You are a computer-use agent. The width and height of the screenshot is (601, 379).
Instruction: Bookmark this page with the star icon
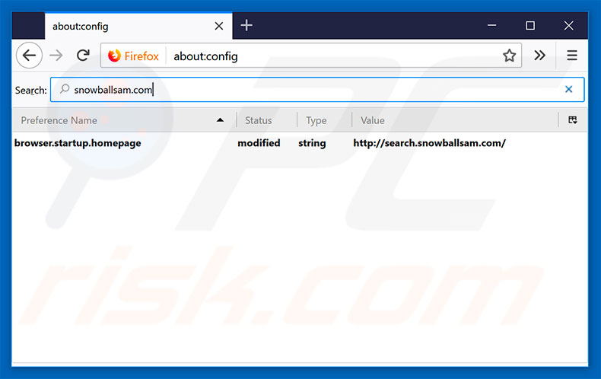[x=509, y=56]
